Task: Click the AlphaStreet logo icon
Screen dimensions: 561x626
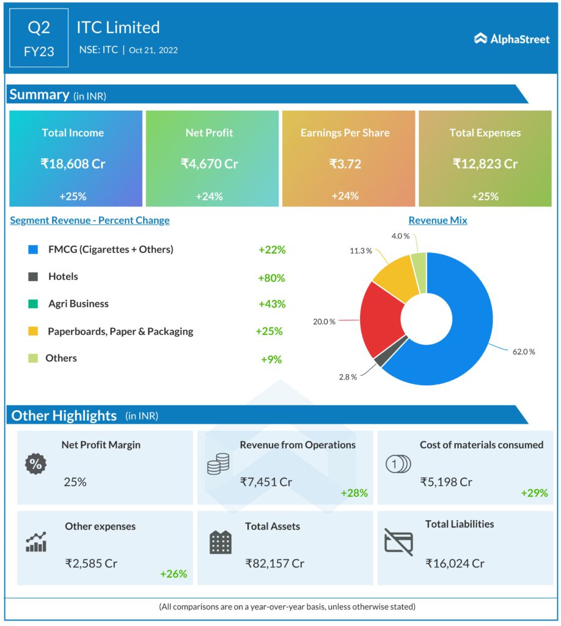Action: pos(481,39)
